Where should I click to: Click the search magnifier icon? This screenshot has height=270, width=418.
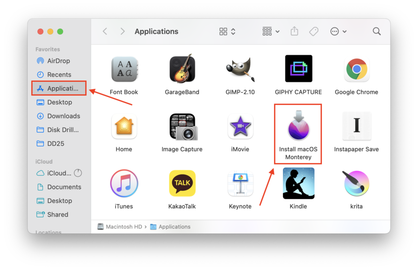377,32
